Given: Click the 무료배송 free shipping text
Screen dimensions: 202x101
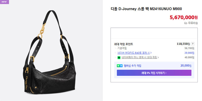Looking at the screenshot, I should pos(193,23).
